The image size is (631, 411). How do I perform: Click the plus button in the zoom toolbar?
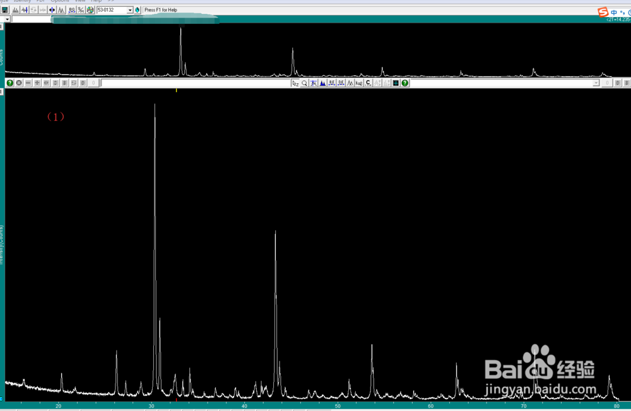pos(37,83)
